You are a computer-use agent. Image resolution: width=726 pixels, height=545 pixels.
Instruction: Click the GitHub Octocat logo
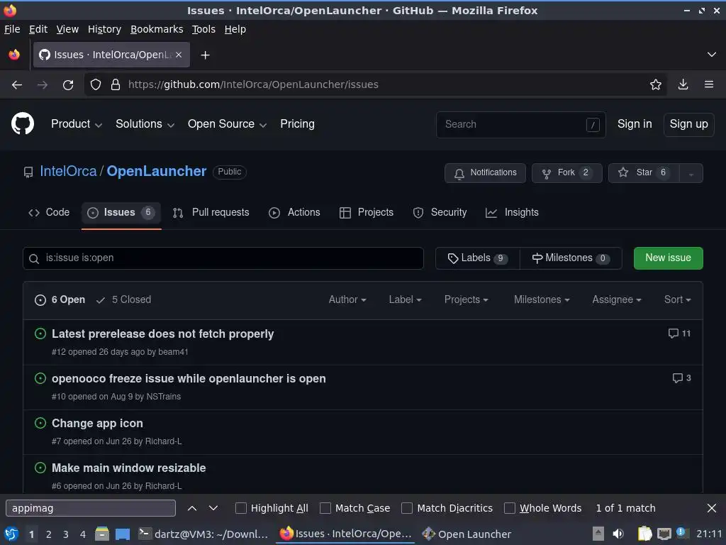tap(22, 123)
